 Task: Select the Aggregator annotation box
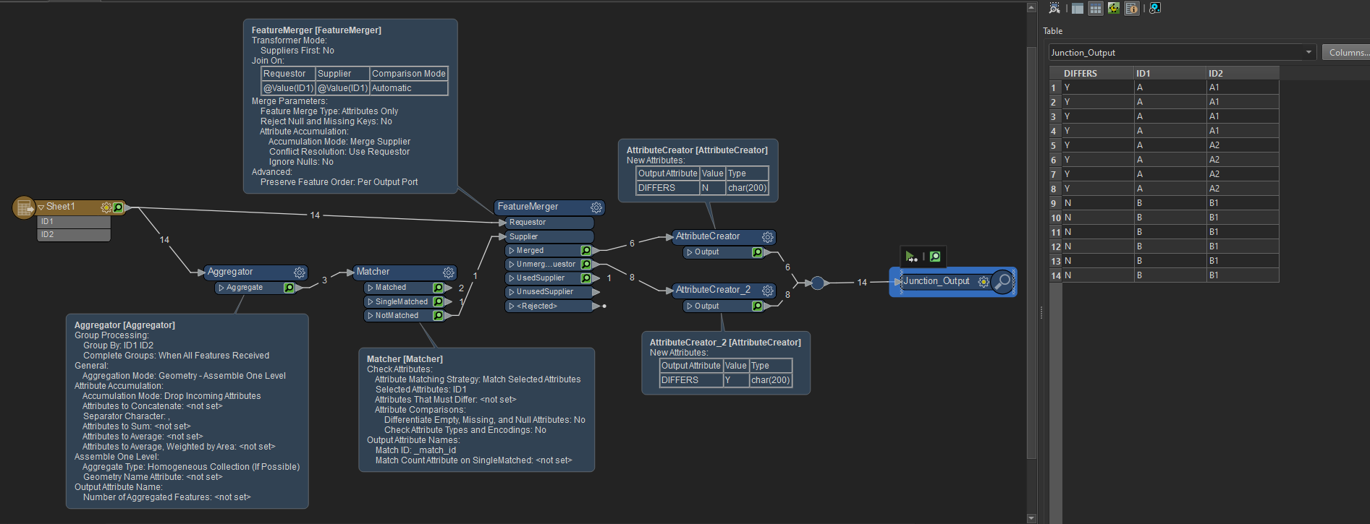point(187,411)
